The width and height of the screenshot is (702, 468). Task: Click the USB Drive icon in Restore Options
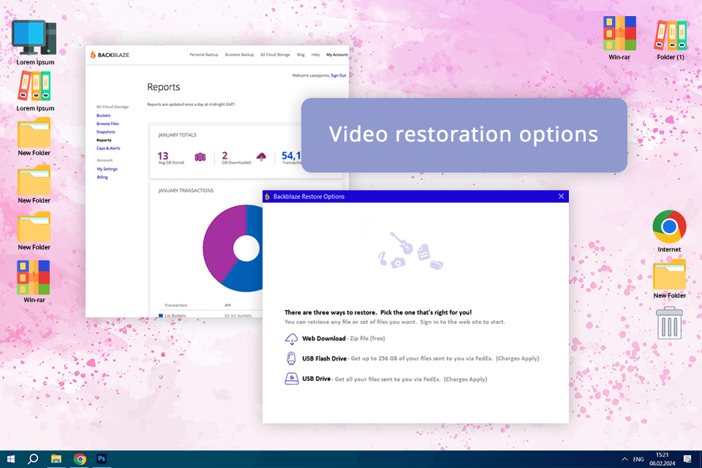(x=292, y=379)
